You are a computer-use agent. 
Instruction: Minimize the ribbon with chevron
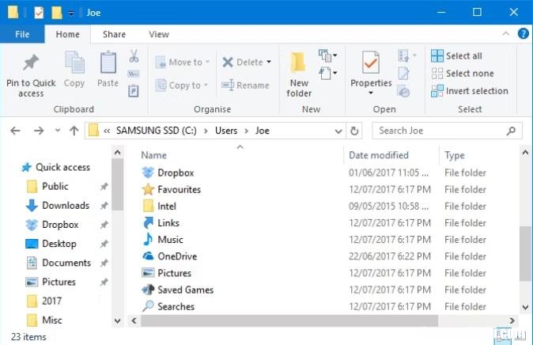click(x=506, y=34)
